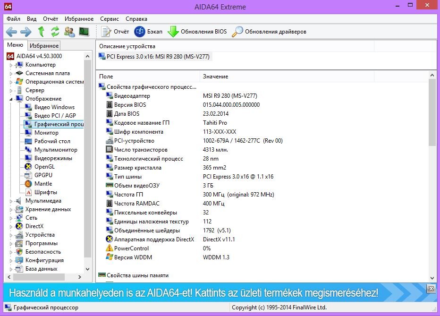Open Обновления драйверов in the toolbar
This screenshot has width=440, height=316.
pos(269,32)
